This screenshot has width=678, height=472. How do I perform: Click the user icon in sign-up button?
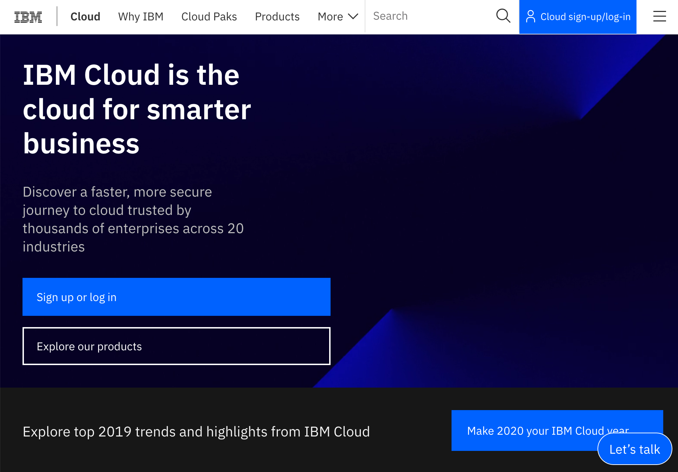tap(530, 17)
